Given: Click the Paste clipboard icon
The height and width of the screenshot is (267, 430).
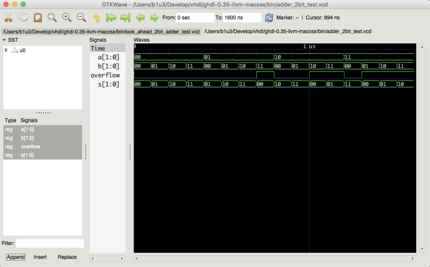Looking at the screenshot, I should (37, 18).
